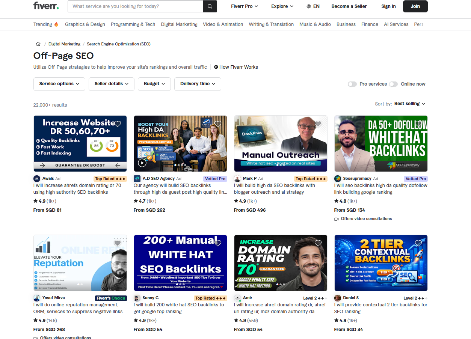Click Amir seller avatar
The width and height of the screenshot is (471, 339).
click(237, 298)
